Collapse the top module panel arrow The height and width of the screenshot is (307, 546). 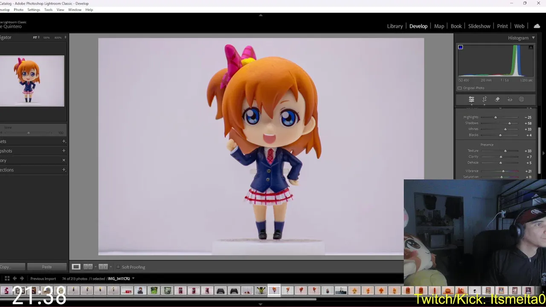[261, 15]
